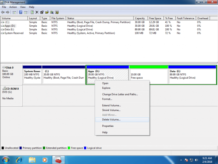
Task: Click the blue Logical drive legend swatch
Action: point(85,148)
